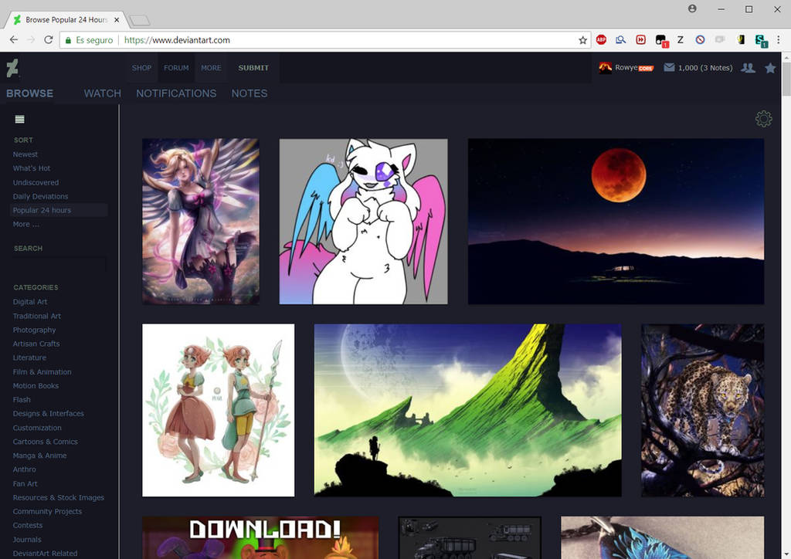Open the Digital Art category
Screen dimensions: 791x559
click(30, 301)
